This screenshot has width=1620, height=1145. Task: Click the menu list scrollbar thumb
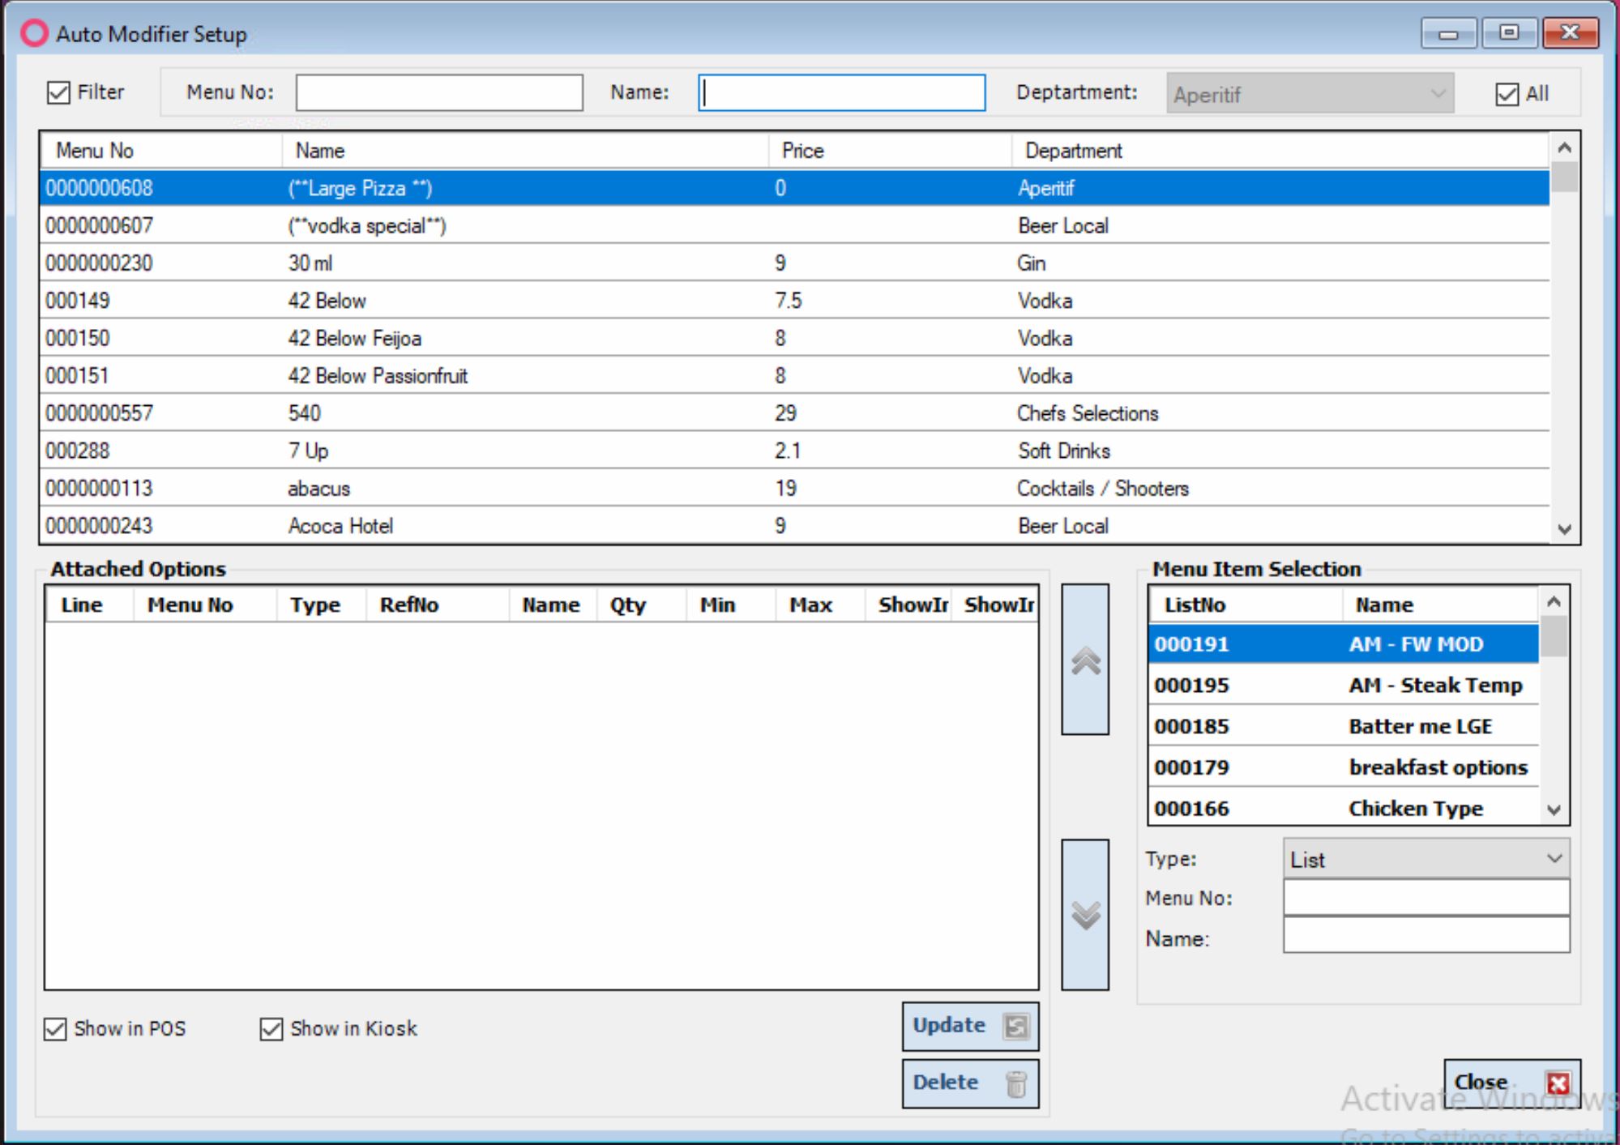click(1564, 177)
